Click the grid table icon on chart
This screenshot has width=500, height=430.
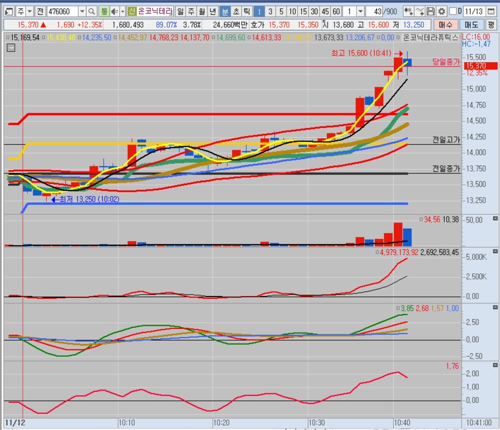[11, 48]
